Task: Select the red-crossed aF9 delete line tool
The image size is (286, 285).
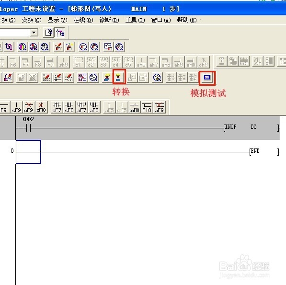Action: tap(160, 107)
